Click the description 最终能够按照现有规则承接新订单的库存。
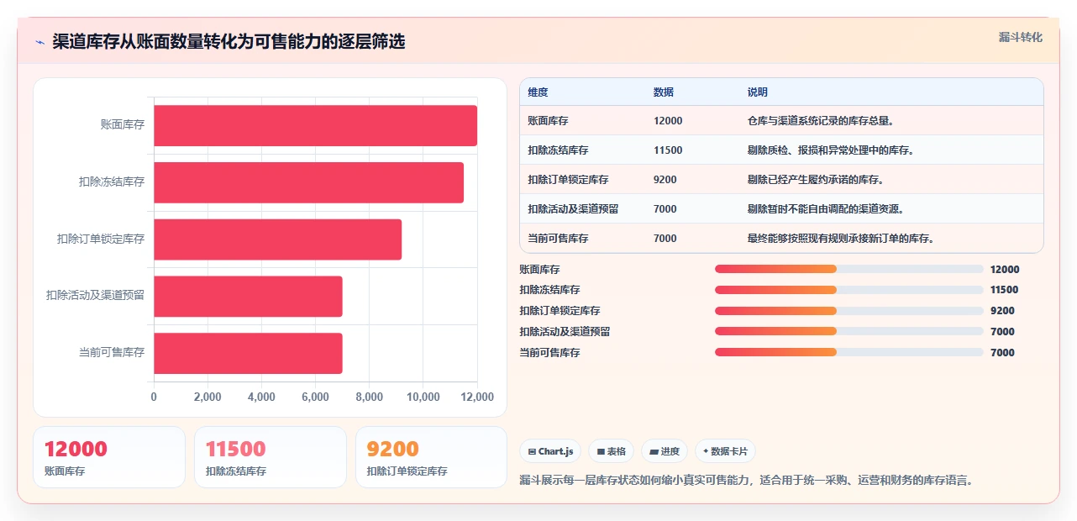 point(841,239)
